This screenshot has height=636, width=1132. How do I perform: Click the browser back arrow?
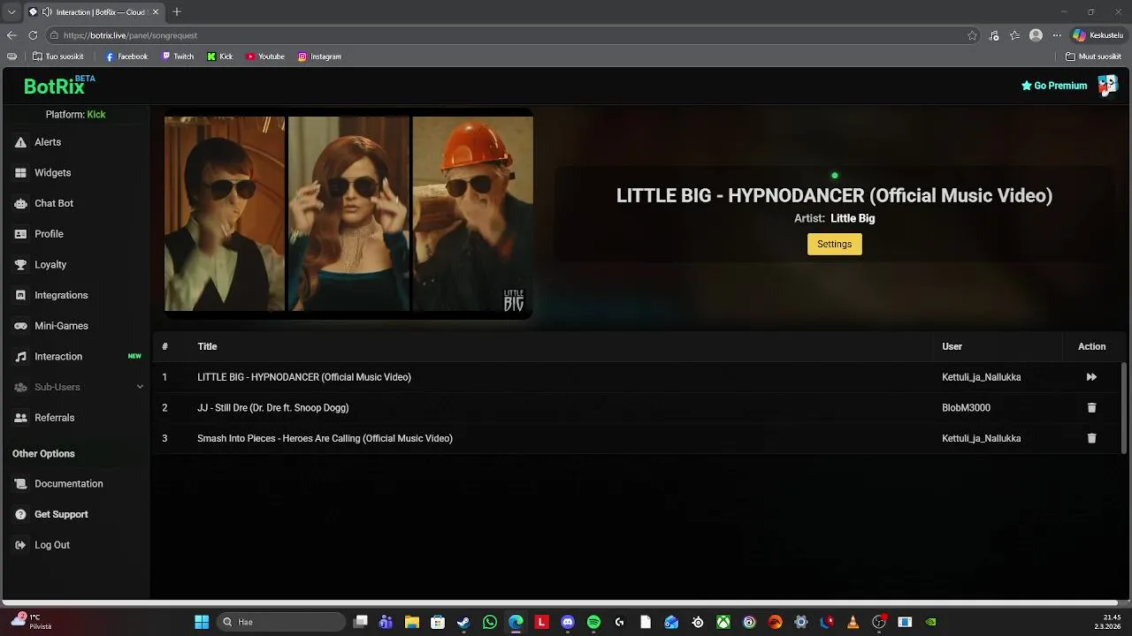(11, 35)
